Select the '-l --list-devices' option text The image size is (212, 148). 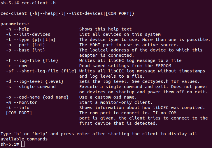click(x=28, y=34)
